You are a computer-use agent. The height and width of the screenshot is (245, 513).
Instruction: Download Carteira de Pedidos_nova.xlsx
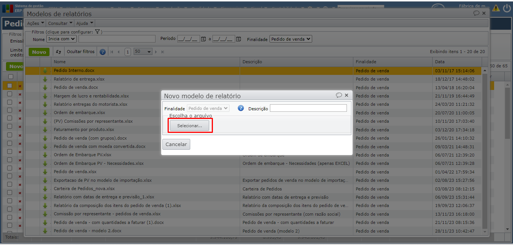[45, 189]
